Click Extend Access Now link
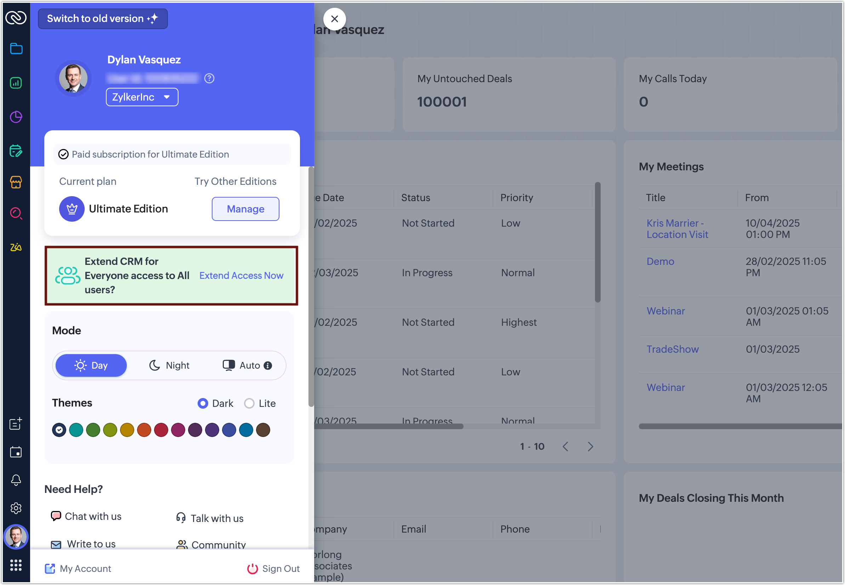Viewport: 845px width, 585px height. 241,276
